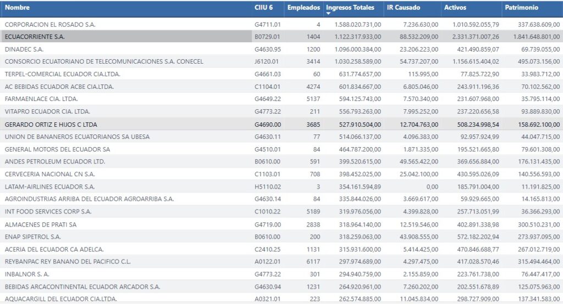Click employee count 1404 for Ecuacorriente
This screenshot has height=304, width=563.
[313, 37]
